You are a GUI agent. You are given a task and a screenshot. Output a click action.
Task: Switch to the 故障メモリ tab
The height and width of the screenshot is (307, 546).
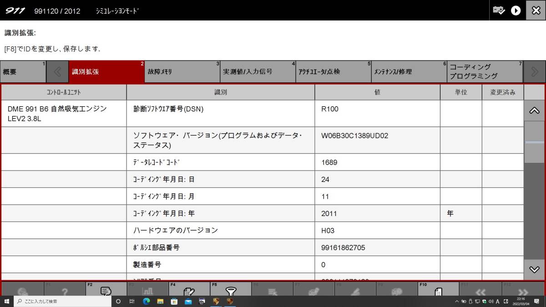(182, 71)
